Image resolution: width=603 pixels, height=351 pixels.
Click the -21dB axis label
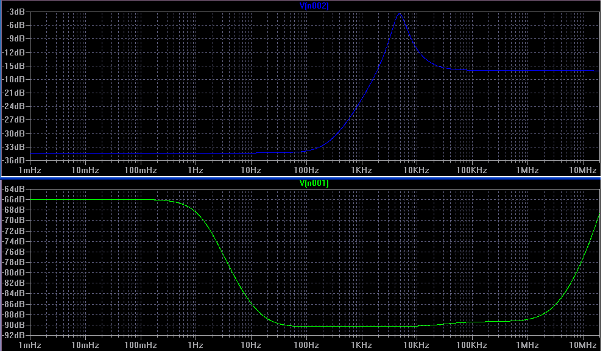click(x=14, y=93)
